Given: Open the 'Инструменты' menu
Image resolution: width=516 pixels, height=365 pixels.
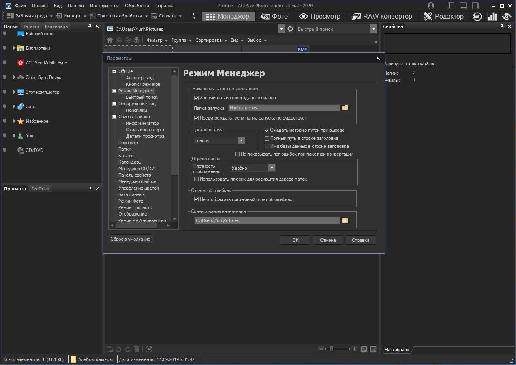Looking at the screenshot, I should [105, 6].
